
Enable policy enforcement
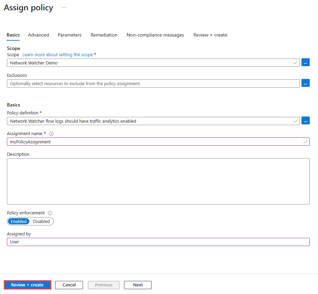tap(18, 221)
